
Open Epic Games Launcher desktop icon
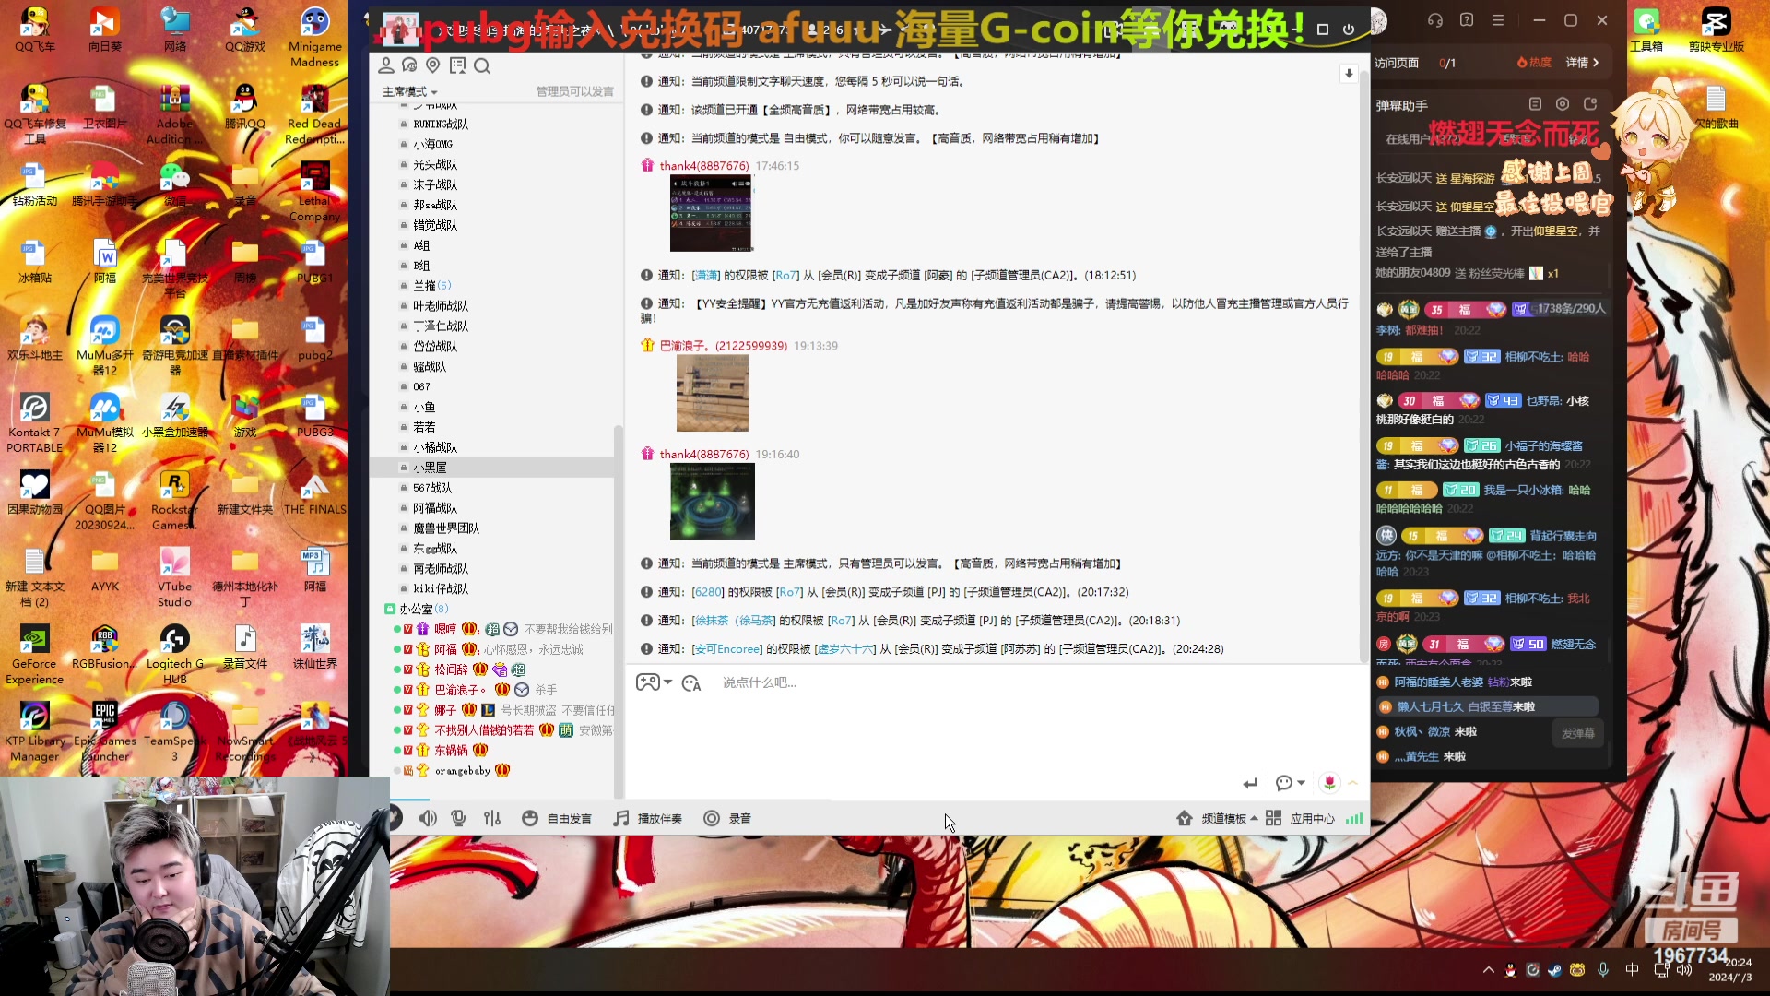click(x=105, y=732)
